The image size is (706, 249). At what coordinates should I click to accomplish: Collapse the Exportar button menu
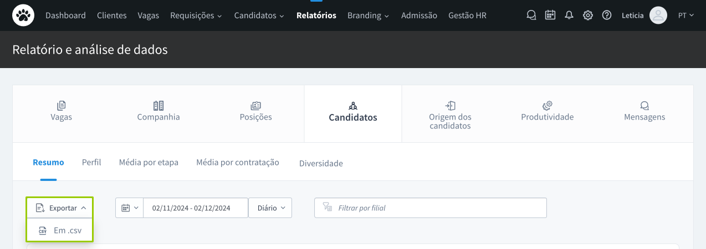coord(60,208)
